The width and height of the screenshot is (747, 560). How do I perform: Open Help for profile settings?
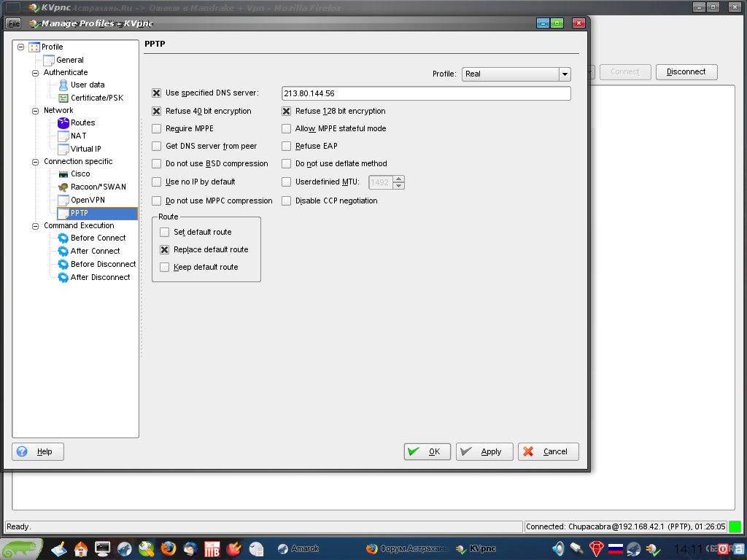coord(38,452)
